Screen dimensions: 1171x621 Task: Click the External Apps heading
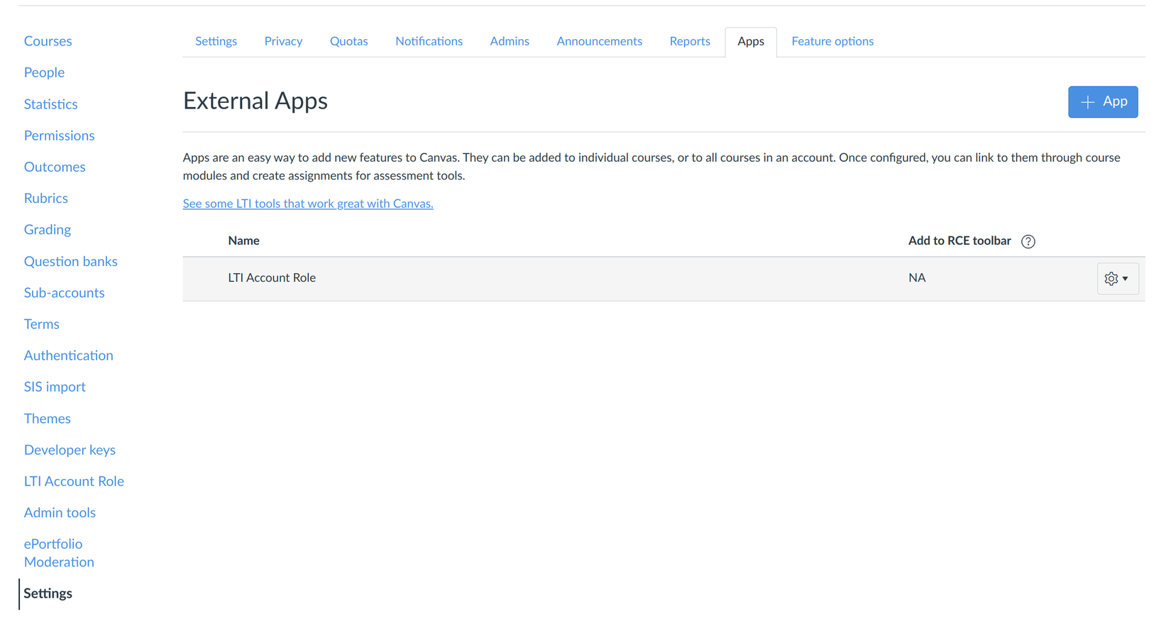point(255,101)
